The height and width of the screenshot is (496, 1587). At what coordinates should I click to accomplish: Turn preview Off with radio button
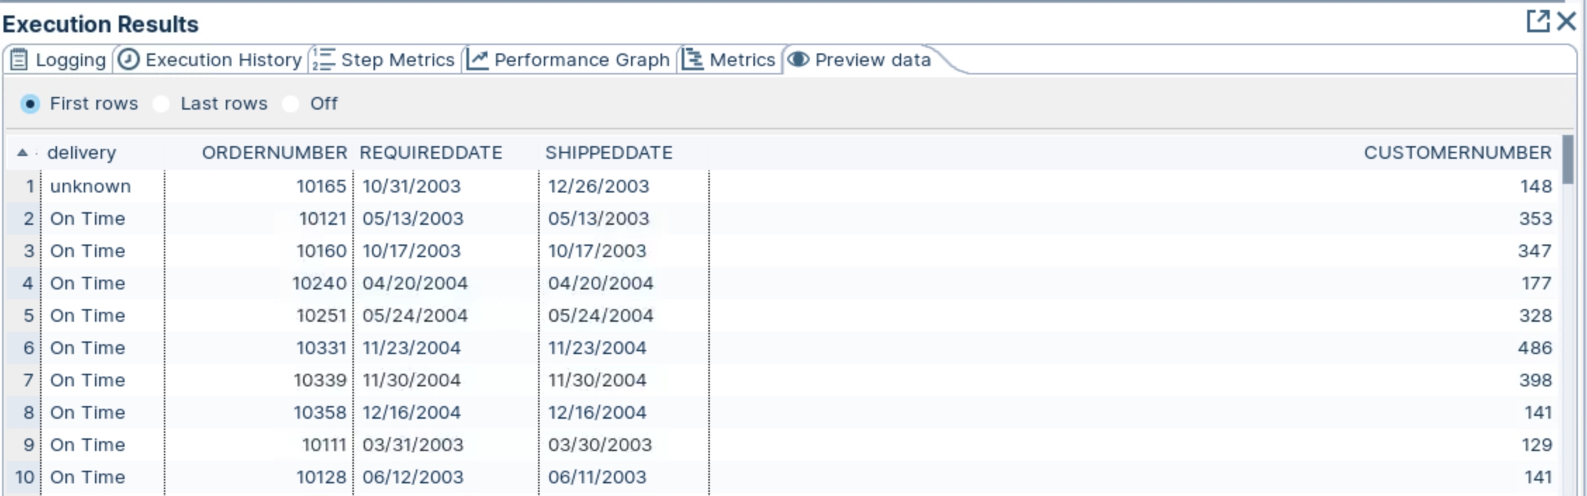point(291,104)
